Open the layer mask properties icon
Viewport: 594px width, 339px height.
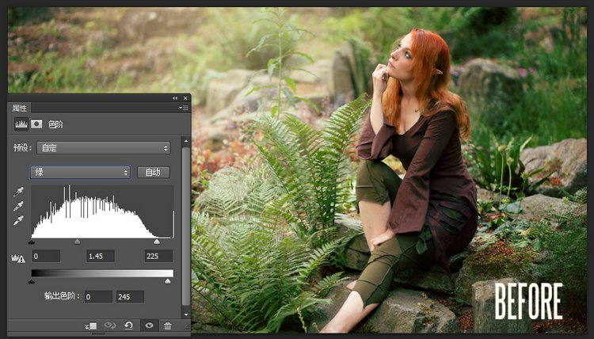[36, 124]
